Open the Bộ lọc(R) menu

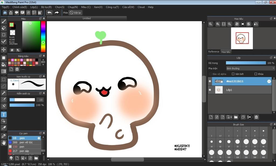[x=46, y=7]
